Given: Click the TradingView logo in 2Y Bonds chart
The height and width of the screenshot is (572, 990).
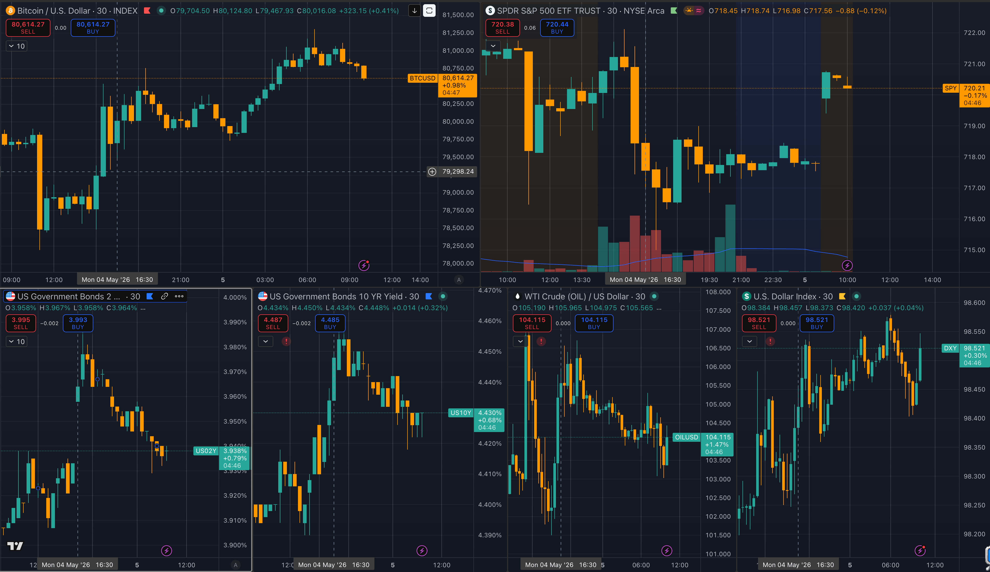Looking at the screenshot, I should tap(15, 546).
